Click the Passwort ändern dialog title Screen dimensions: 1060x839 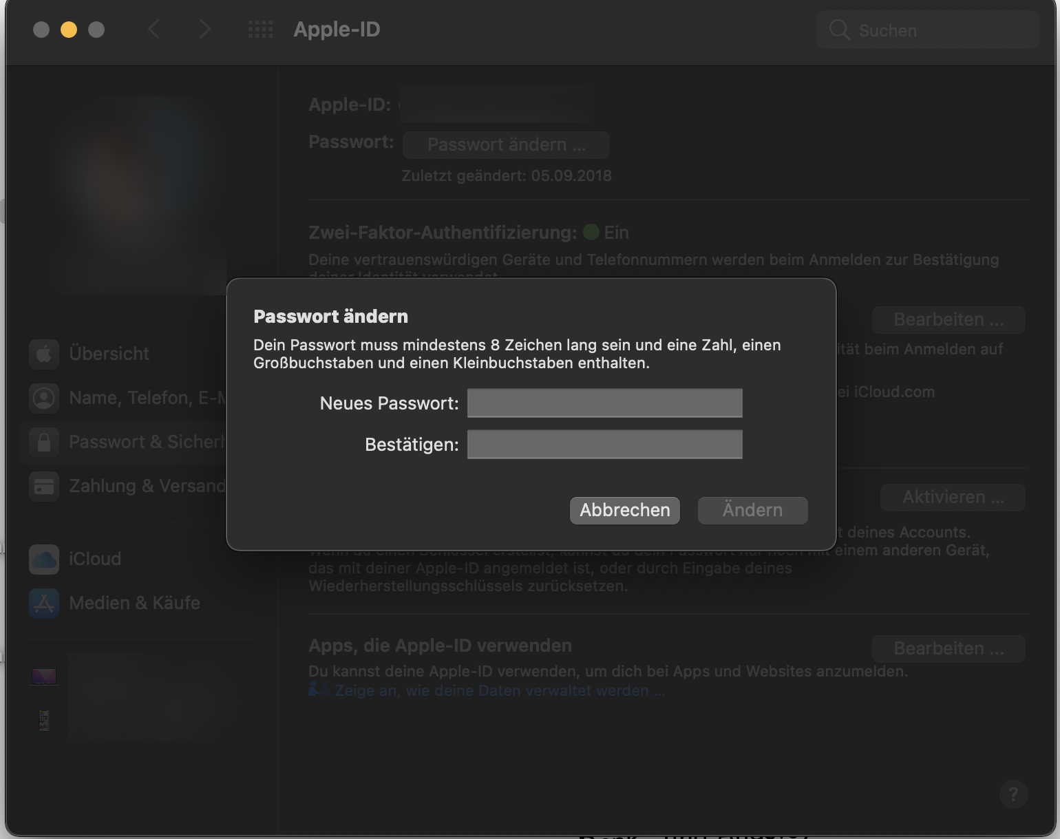(x=331, y=317)
